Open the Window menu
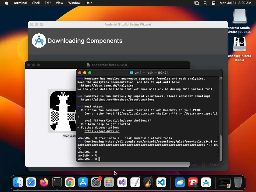 pyautogui.click(x=74, y=3)
